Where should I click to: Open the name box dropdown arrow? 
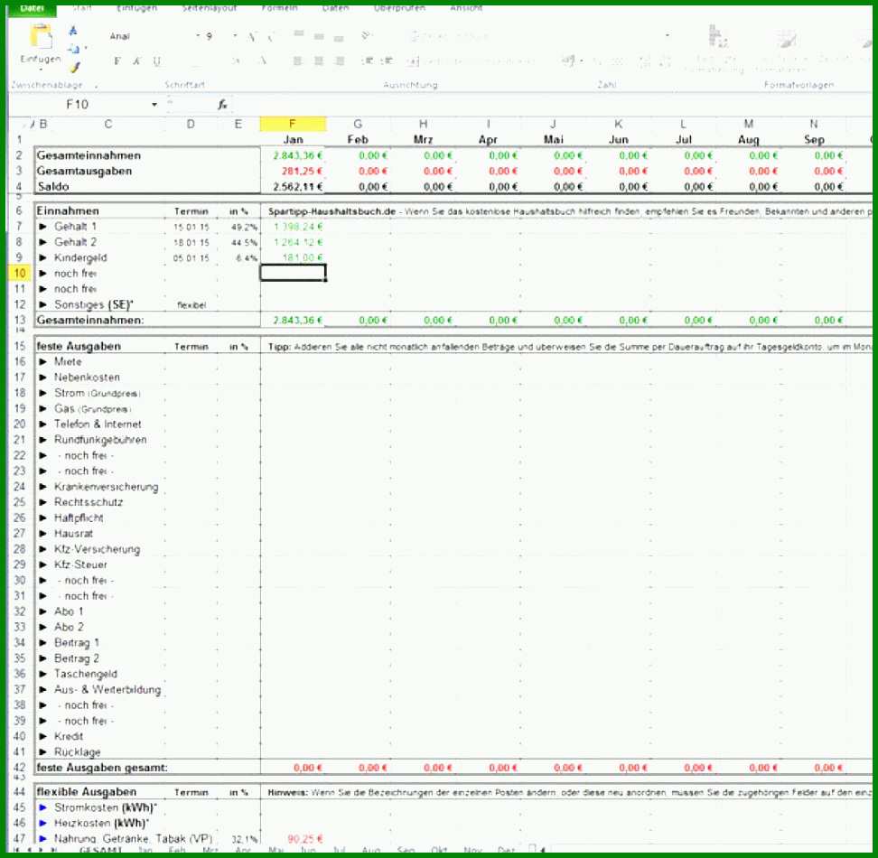pos(154,105)
